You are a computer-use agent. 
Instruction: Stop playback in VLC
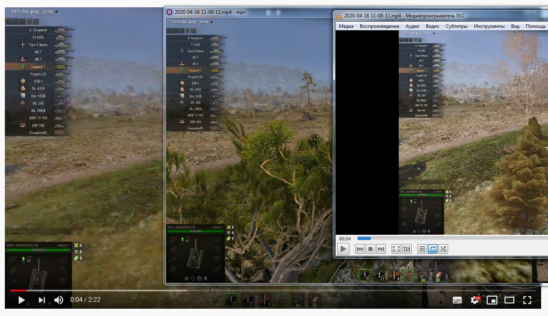[x=370, y=249]
